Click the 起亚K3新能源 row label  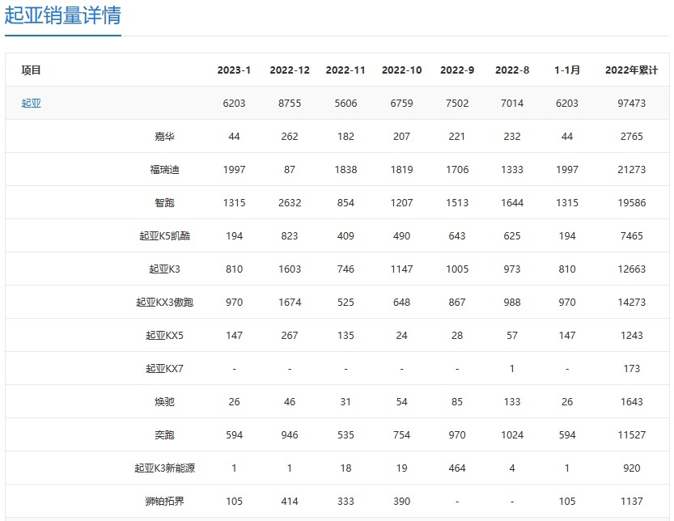[x=164, y=468]
